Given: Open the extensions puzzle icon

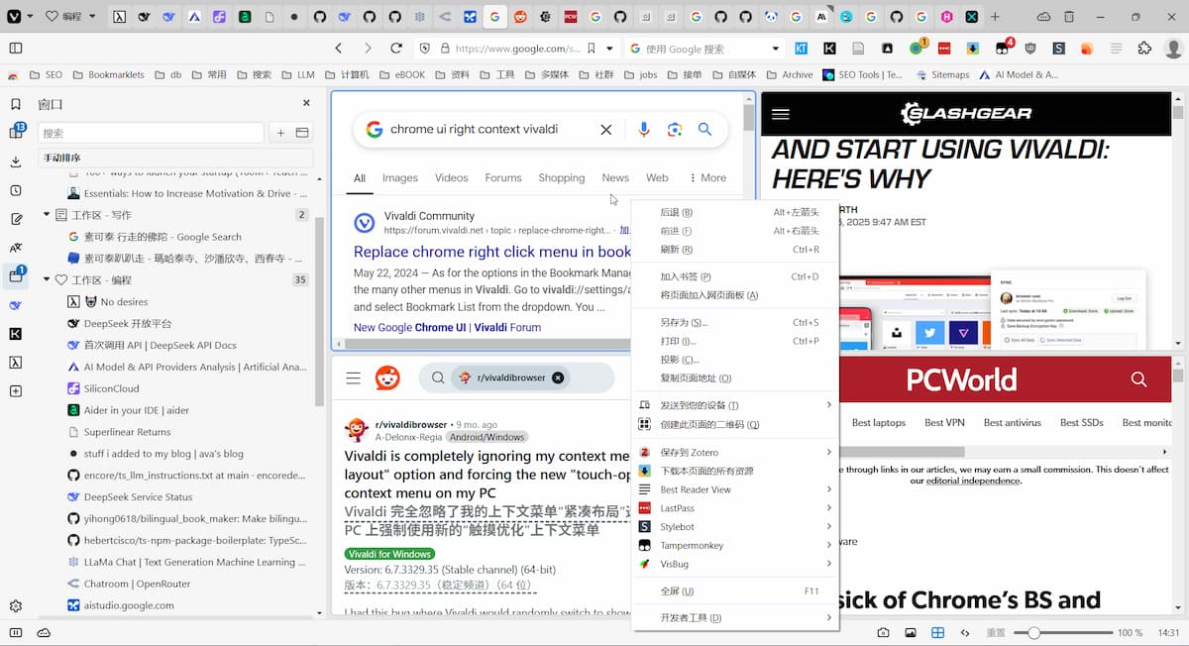Looking at the screenshot, I should pos(1145,48).
